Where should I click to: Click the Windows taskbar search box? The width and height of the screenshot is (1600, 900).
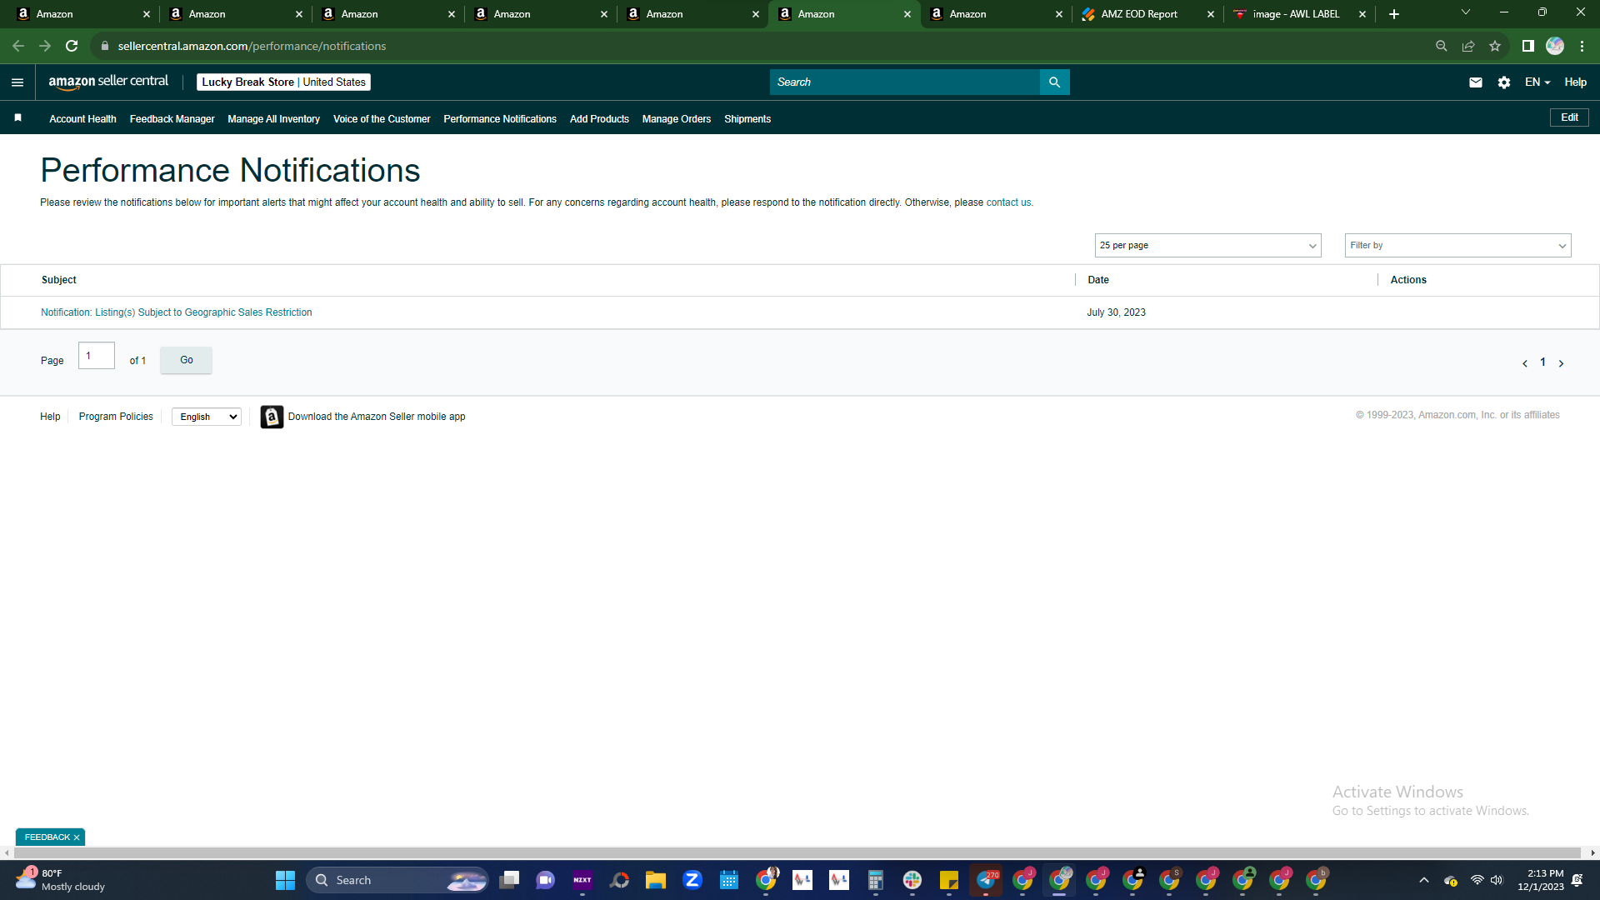coord(397,880)
